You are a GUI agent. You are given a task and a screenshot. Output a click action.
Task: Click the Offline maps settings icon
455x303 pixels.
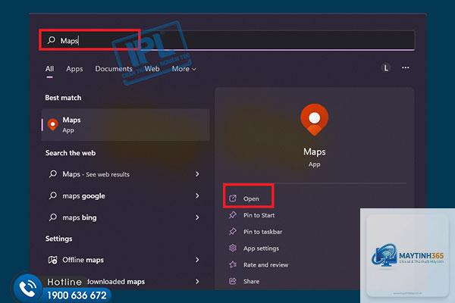(53, 260)
